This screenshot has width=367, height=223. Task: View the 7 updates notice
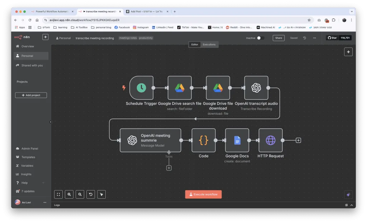tap(31, 191)
